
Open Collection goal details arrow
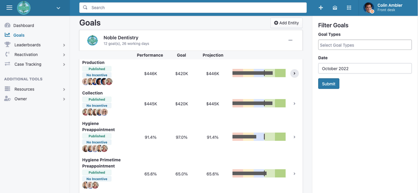(x=294, y=104)
